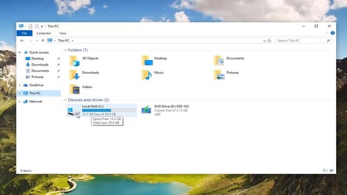Image resolution: width=347 pixels, height=195 pixels.
Task: Select OneDrive in navigation pane
Action: coord(36,85)
